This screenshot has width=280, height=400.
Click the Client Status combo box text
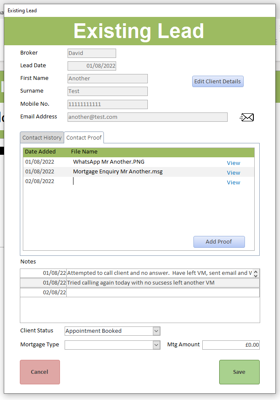[x=109, y=331]
